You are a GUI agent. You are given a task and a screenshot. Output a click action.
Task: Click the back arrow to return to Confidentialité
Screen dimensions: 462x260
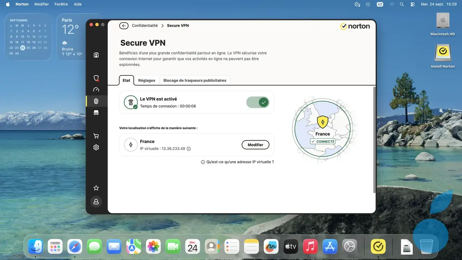pyautogui.click(x=124, y=25)
